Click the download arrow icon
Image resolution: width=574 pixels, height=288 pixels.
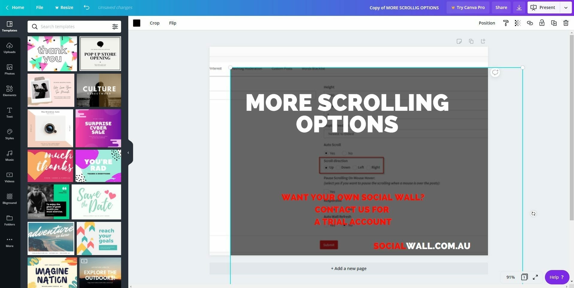click(519, 7)
